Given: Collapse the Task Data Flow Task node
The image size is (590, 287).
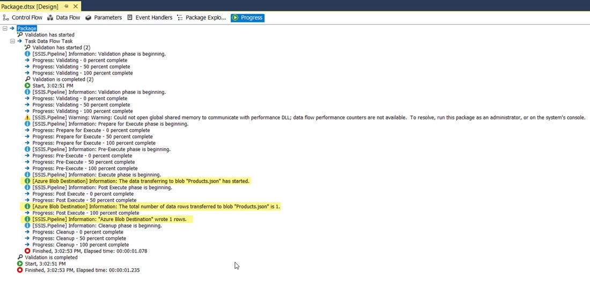Looking at the screenshot, I should [12, 41].
